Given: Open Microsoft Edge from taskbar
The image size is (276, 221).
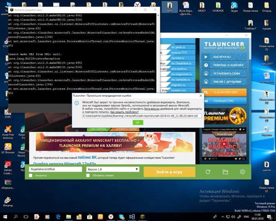Looking at the screenshot, I should 58,217.
